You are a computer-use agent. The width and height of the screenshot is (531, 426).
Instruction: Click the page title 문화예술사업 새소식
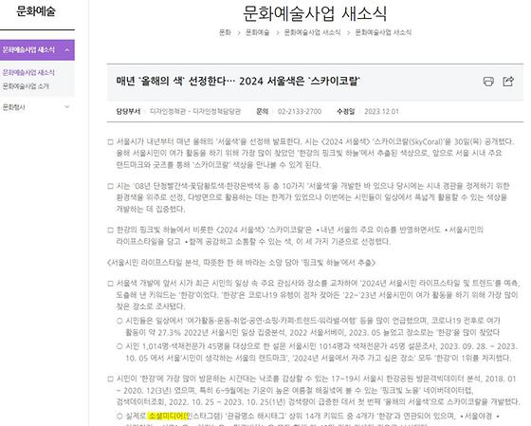click(315, 13)
